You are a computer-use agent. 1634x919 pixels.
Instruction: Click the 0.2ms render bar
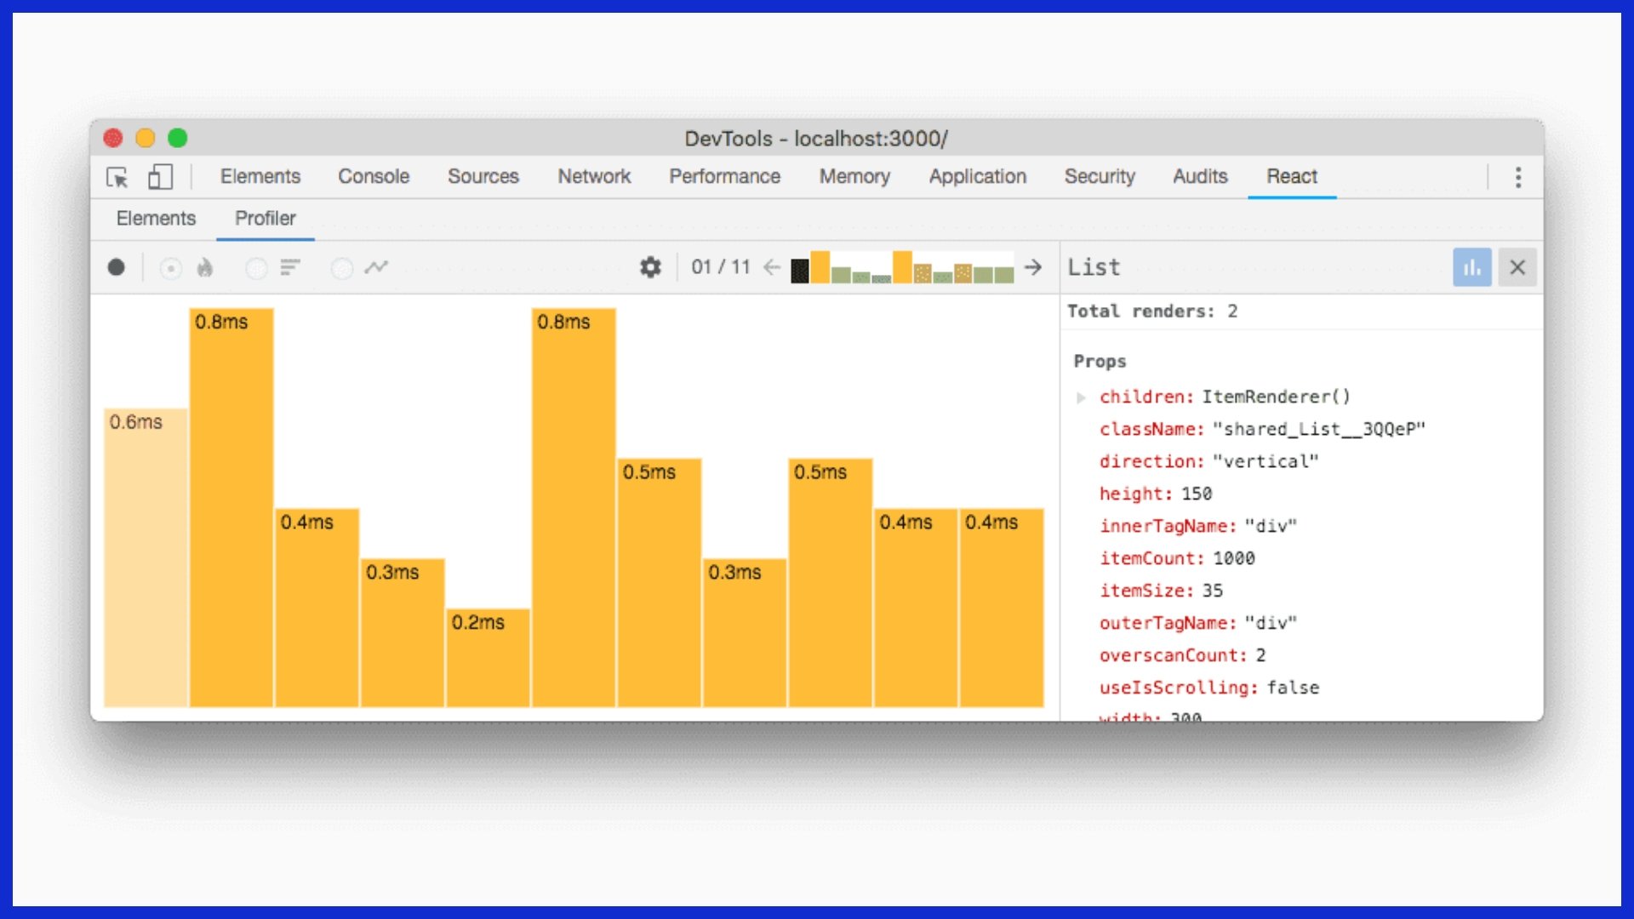point(488,657)
